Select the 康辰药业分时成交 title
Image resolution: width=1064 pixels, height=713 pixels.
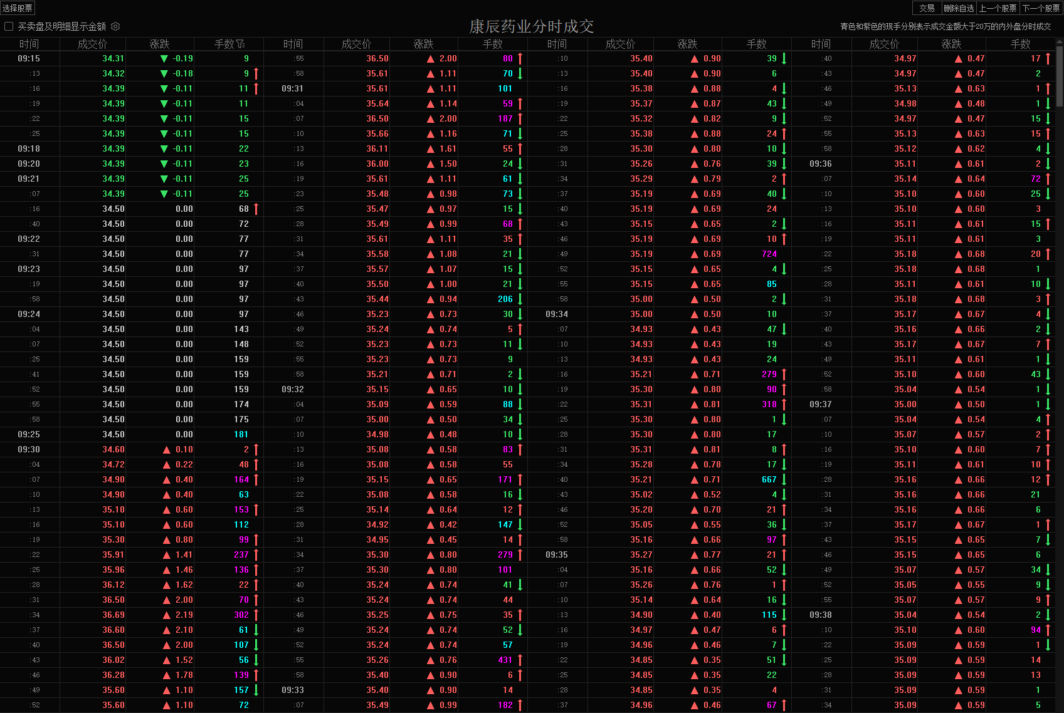[532, 26]
